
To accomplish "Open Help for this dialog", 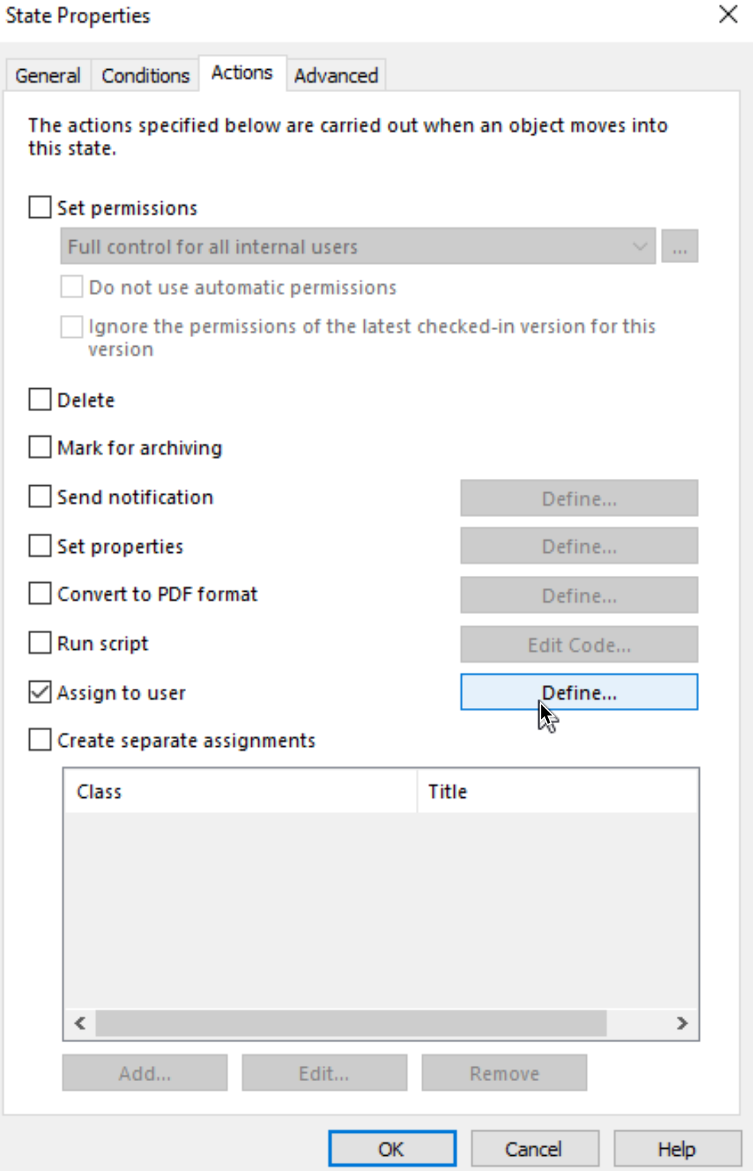I will click(x=677, y=1149).
